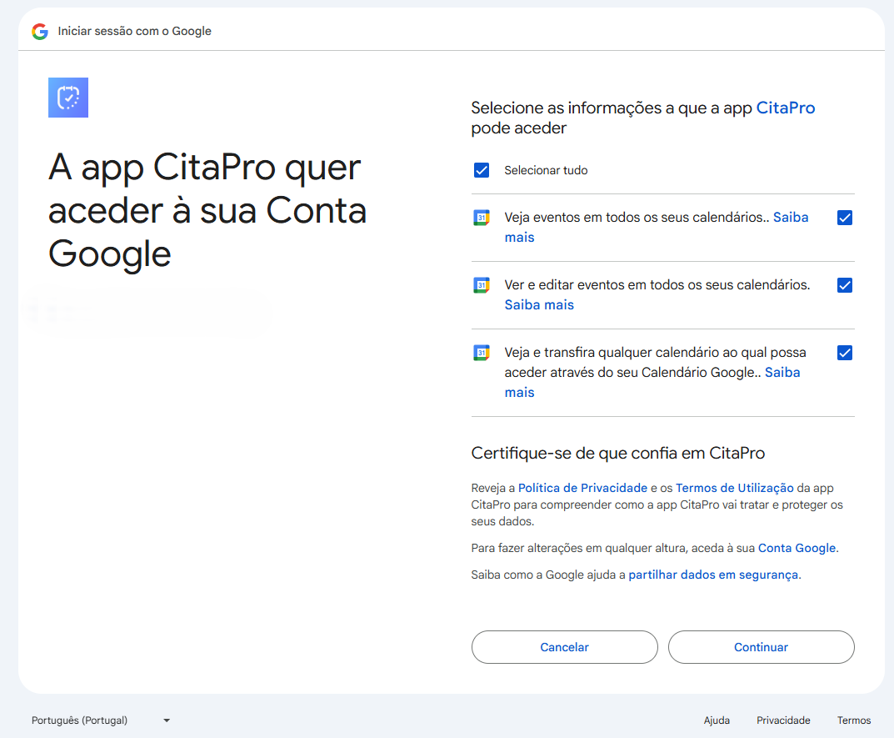Uncheck 'Ver e editar eventos' permission
Screen dimensions: 894x738
(845, 285)
